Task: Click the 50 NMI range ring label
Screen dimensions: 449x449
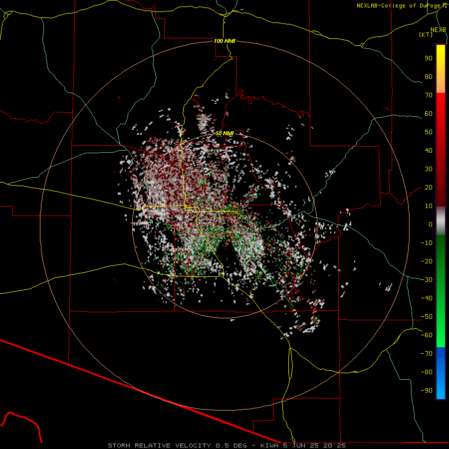Action: point(224,133)
